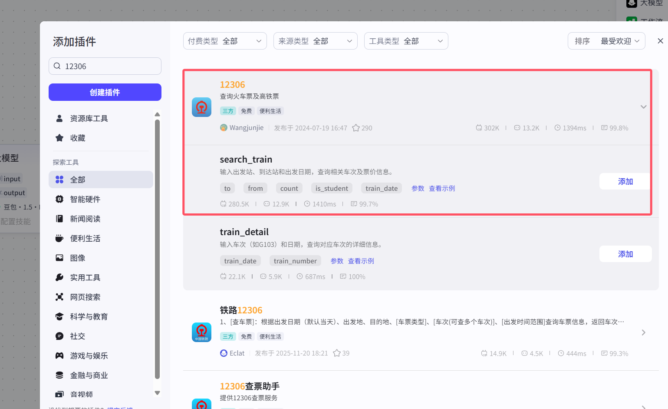Select 新闻阅读 category
Viewport: 668px width, 409px height.
click(101, 219)
